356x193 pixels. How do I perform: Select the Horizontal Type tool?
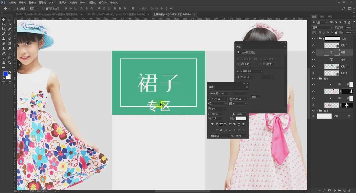point(10,53)
